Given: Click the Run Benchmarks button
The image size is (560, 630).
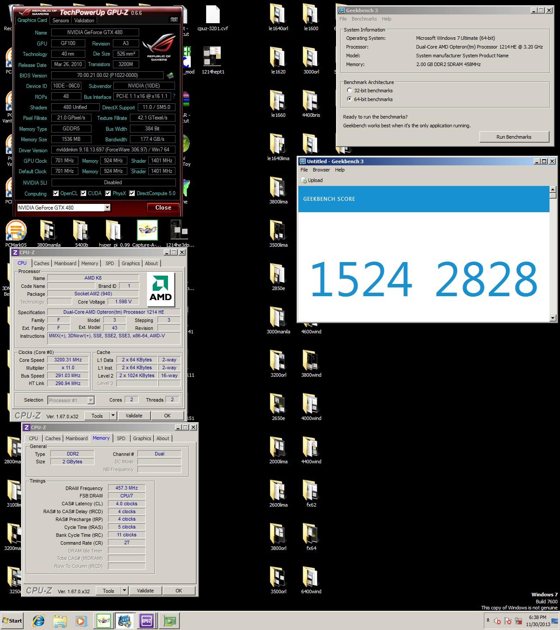Looking at the screenshot, I should [x=514, y=137].
